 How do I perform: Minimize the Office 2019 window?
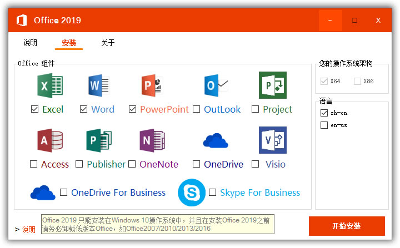pyautogui.click(x=330, y=21)
